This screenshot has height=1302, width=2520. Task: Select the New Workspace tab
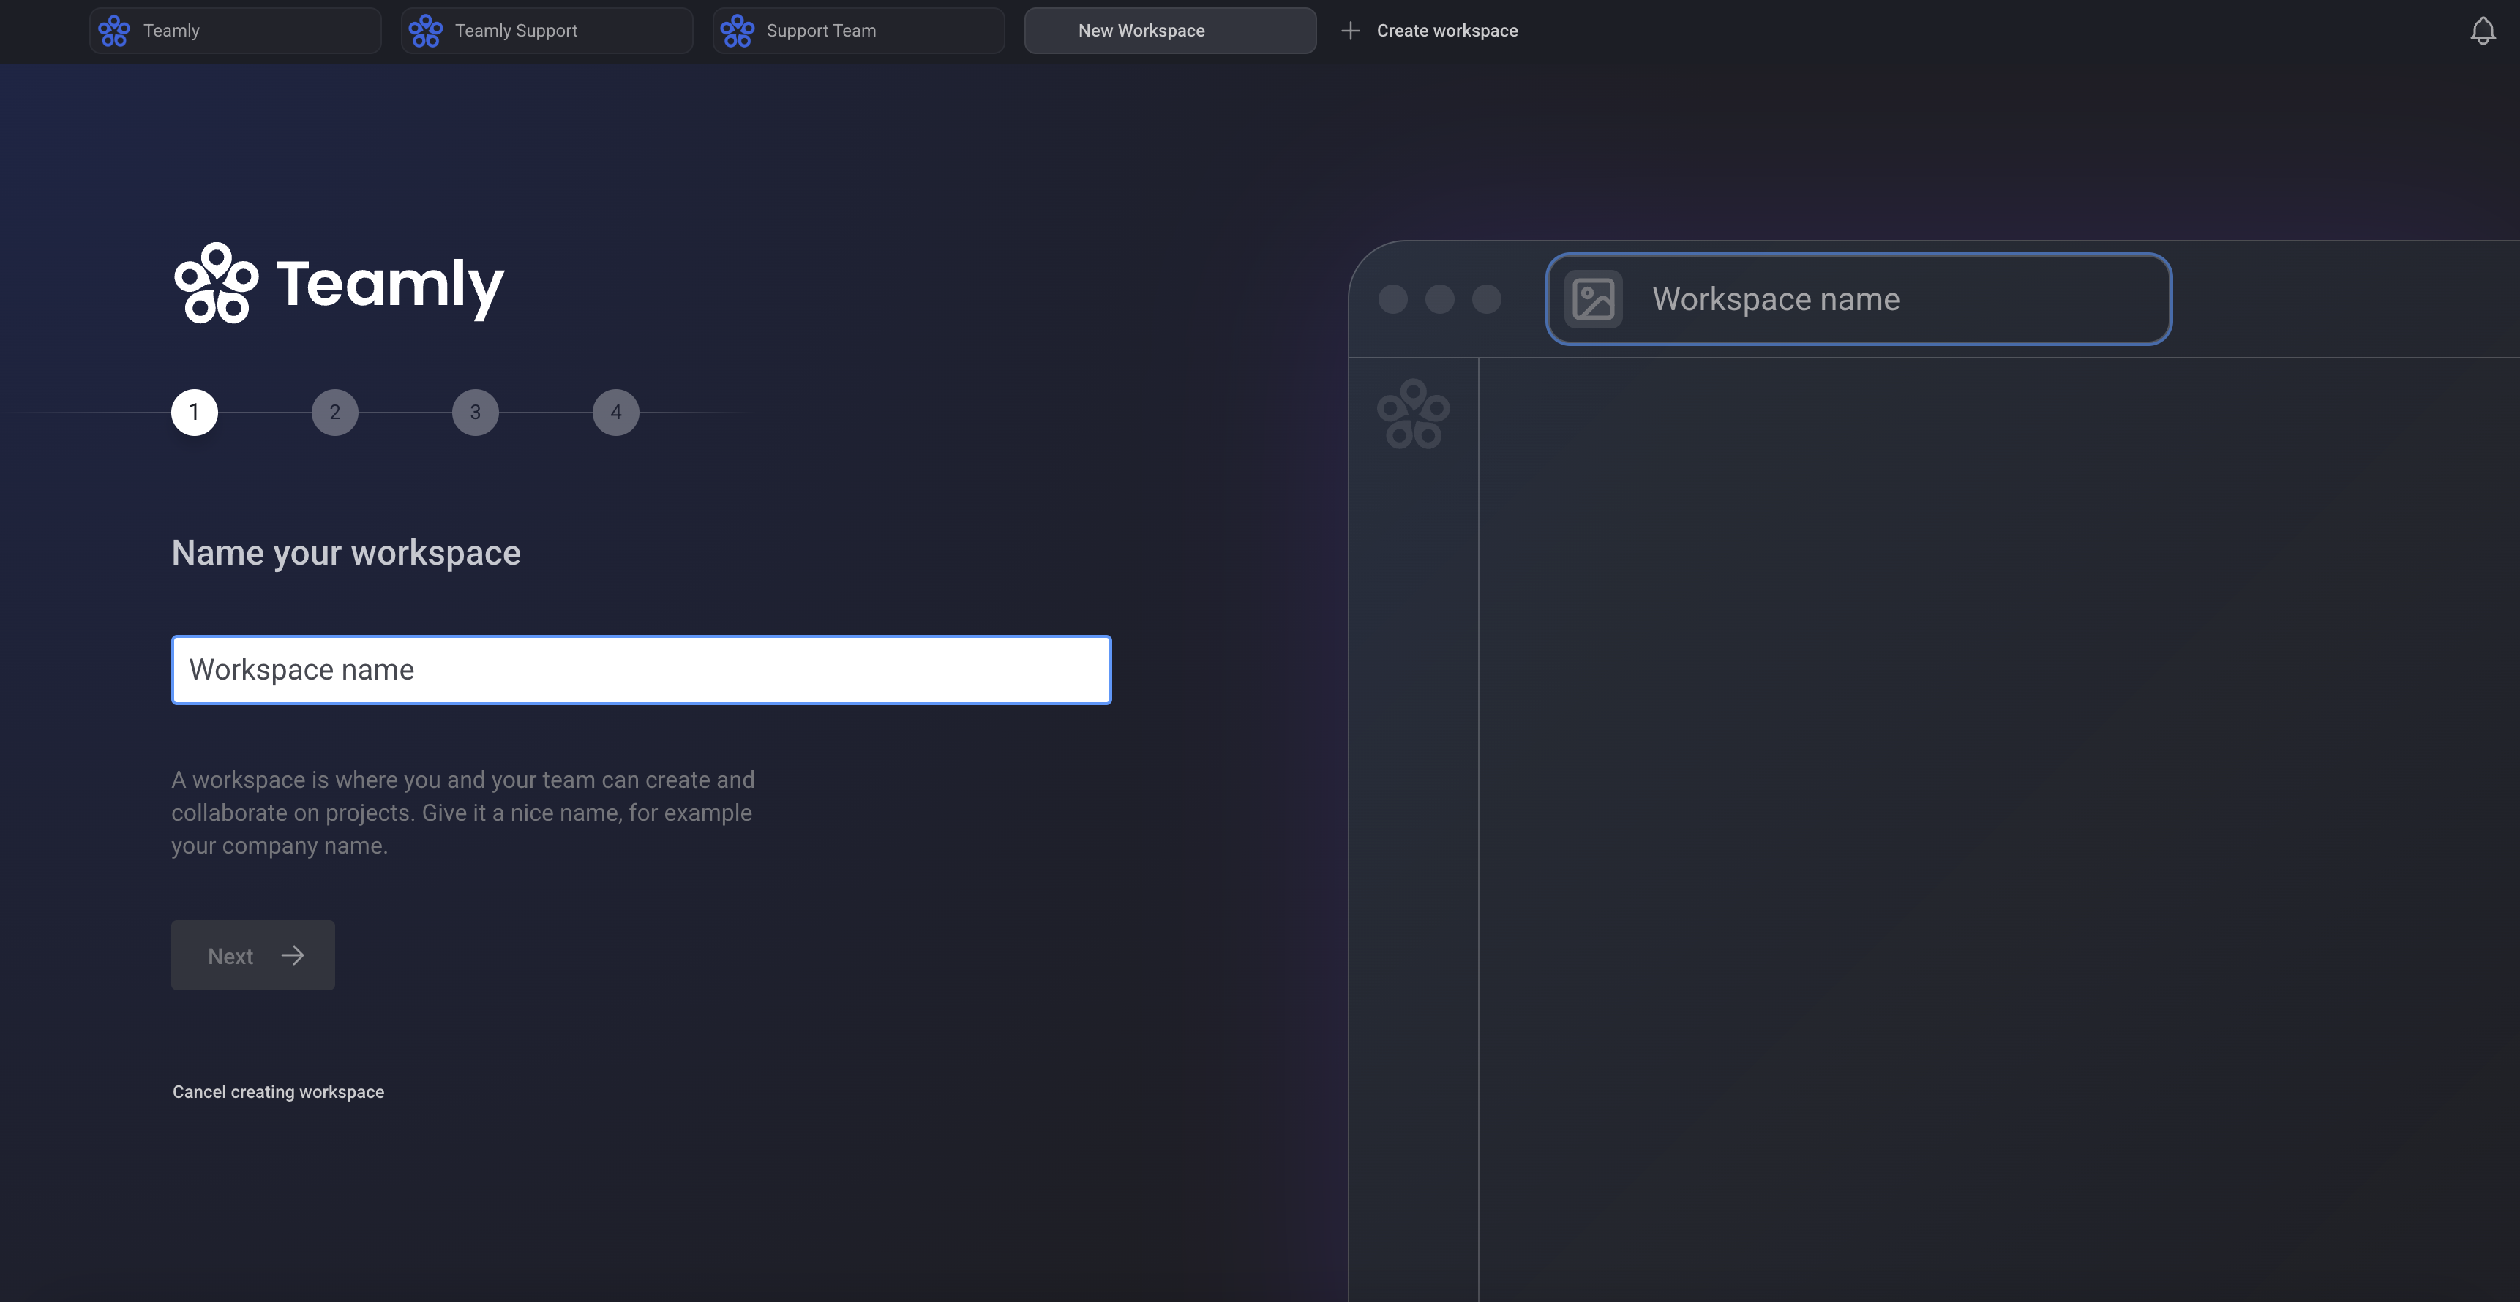pos(1169,31)
